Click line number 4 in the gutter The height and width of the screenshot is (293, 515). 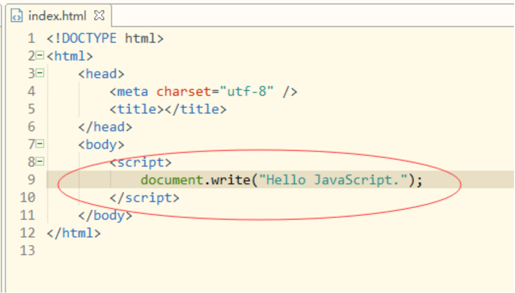click(x=31, y=91)
